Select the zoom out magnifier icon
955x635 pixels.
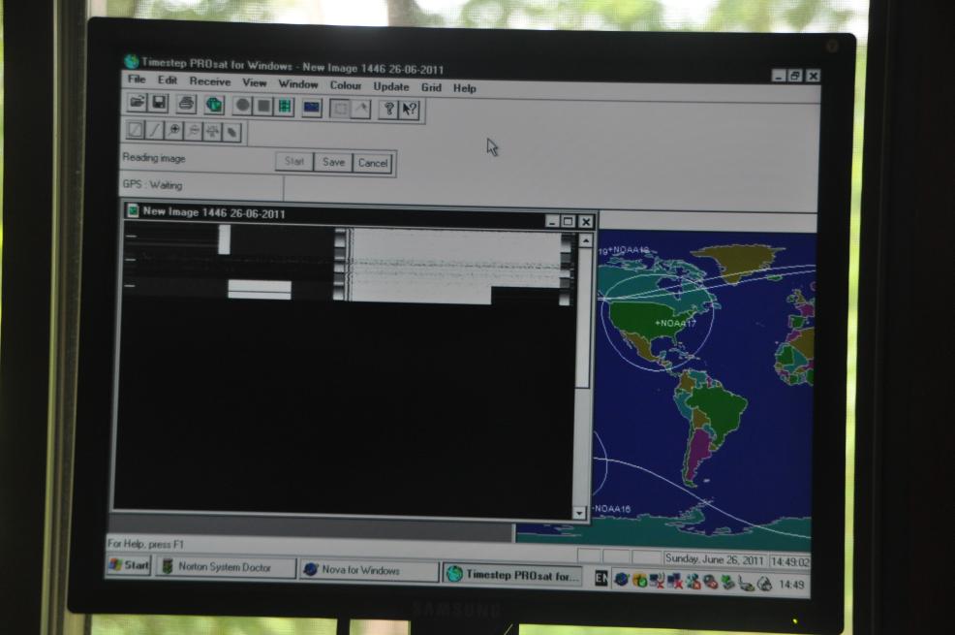pyautogui.click(x=193, y=131)
